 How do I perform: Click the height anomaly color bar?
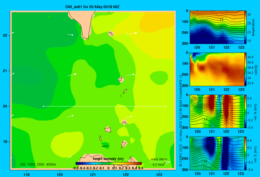109,163
